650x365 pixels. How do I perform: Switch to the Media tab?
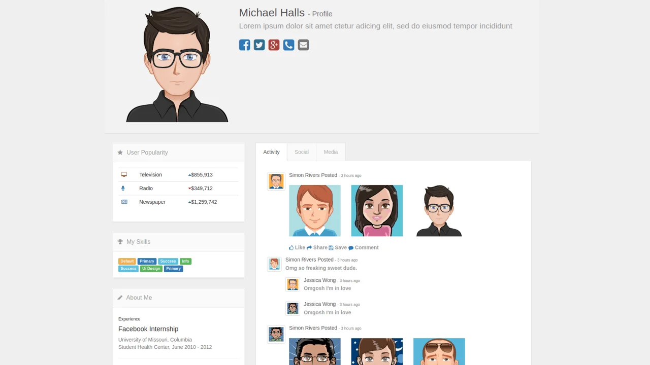pyautogui.click(x=331, y=152)
